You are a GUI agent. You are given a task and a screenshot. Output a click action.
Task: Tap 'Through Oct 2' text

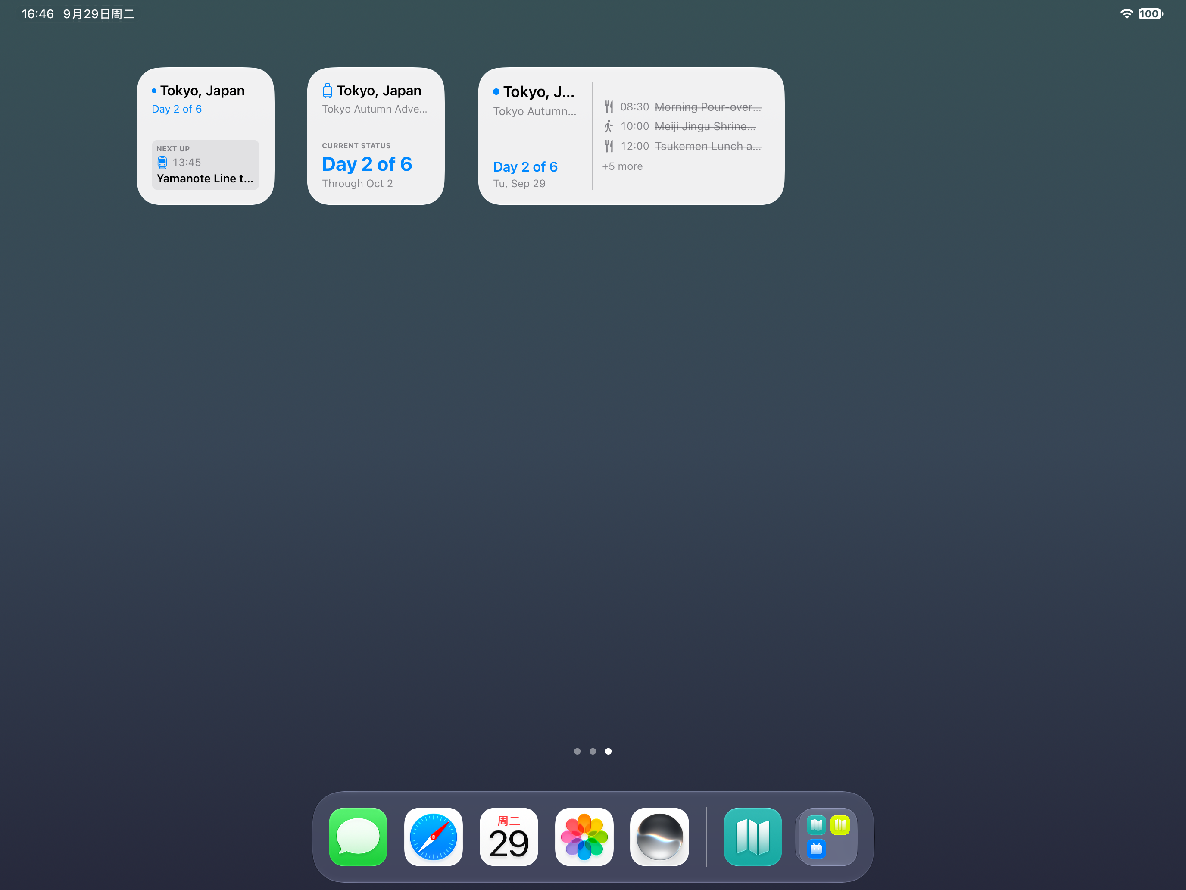coord(357,183)
